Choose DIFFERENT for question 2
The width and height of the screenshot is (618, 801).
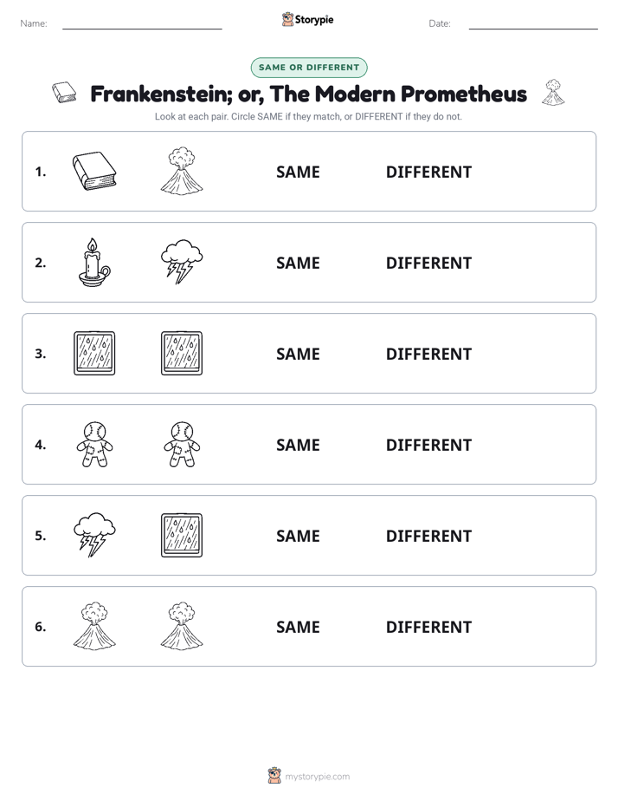pyautogui.click(x=428, y=263)
